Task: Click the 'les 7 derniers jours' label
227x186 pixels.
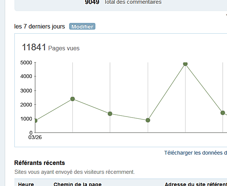Action: pos(40,27)
